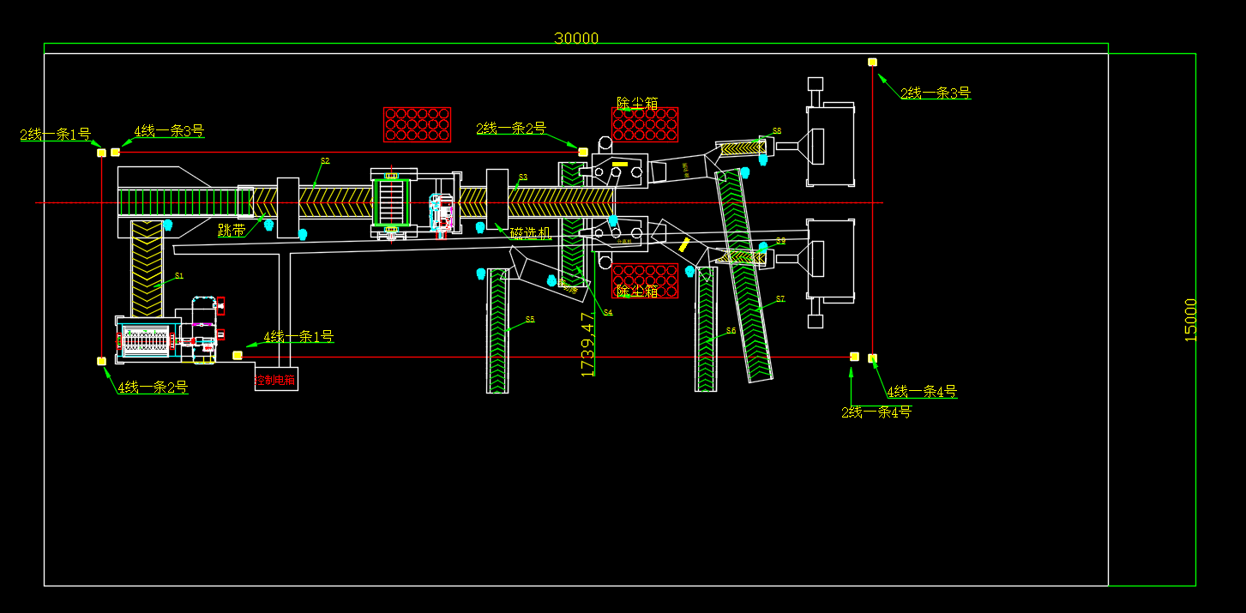Select the 30000 width dimension text
The height and width of the screenshot is (613, 1246).
576,39
